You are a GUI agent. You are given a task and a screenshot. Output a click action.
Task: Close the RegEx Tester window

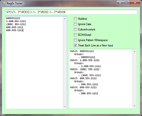(x=135, y=2)
